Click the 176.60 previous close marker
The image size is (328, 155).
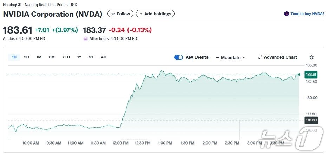pyautogui.click(x=311, y=120)
